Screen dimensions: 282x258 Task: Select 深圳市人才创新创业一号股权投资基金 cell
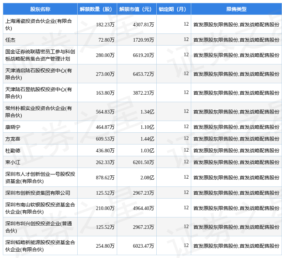[x=40, y=178]
